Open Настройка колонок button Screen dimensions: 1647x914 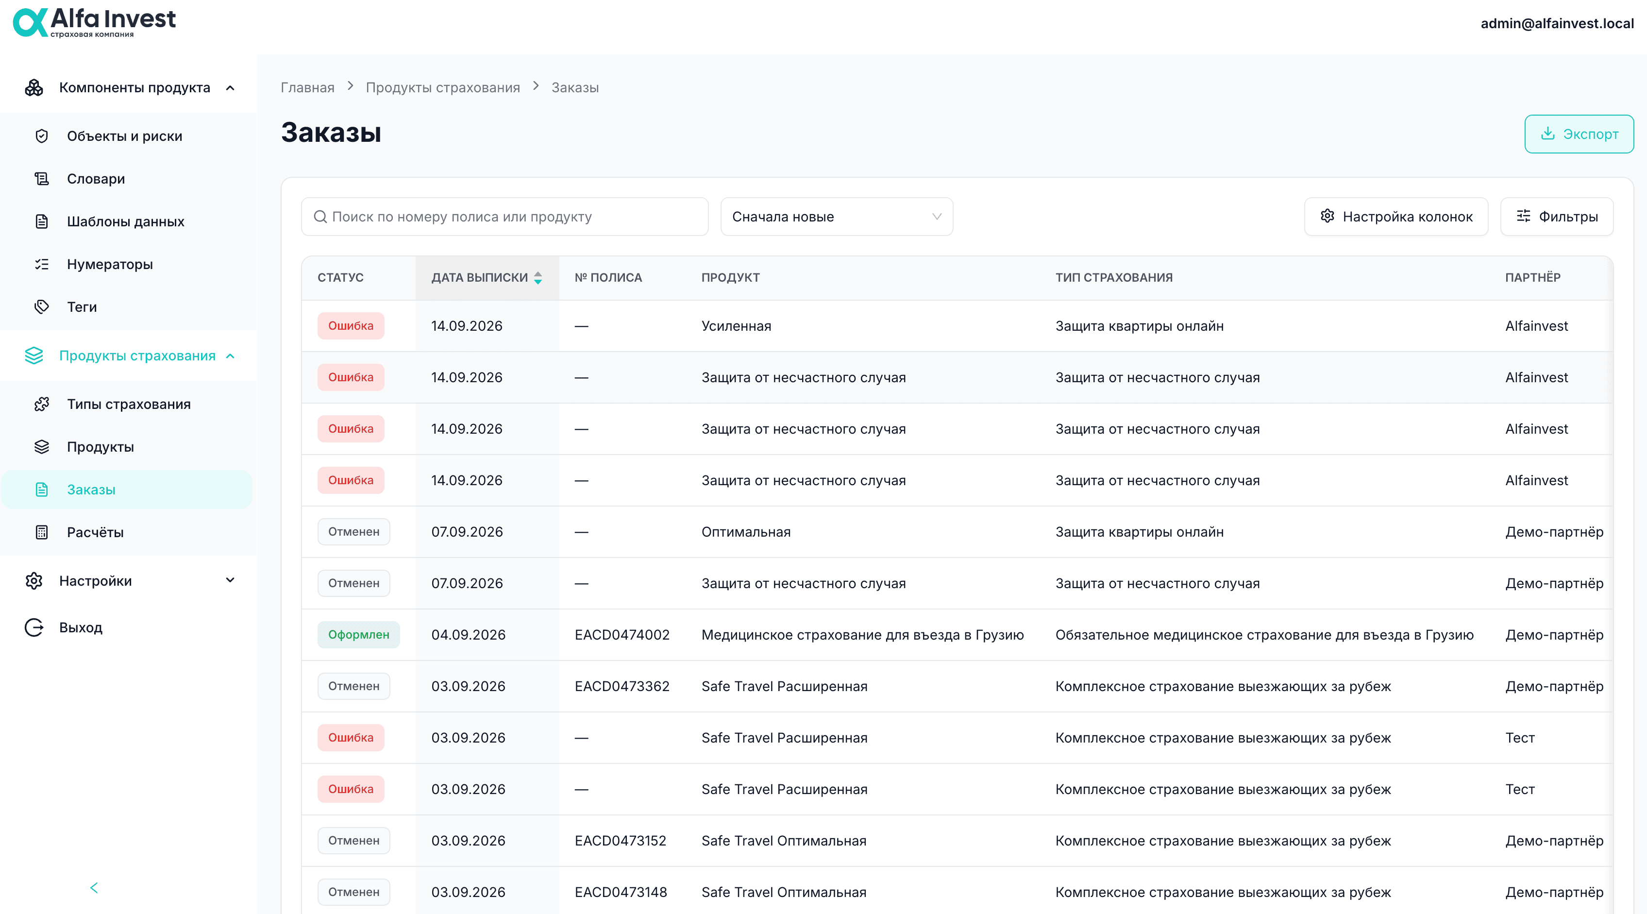pos(1396,217)
